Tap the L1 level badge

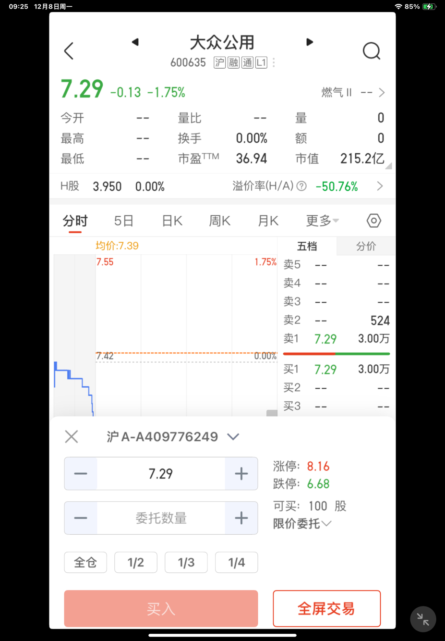[261, 62]
